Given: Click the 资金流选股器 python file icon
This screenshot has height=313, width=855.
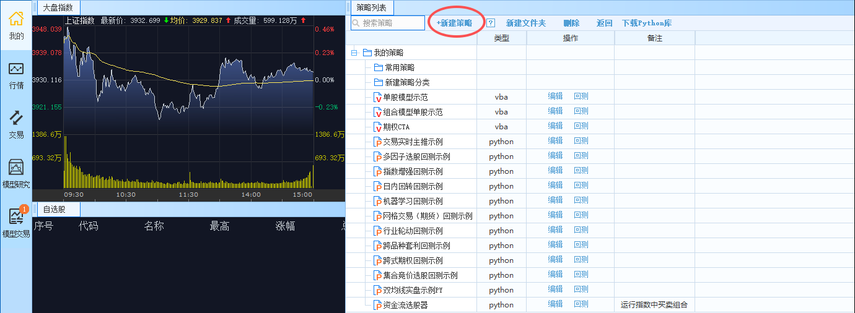Looking at the screenshot, I should click(x=378, y=305).
